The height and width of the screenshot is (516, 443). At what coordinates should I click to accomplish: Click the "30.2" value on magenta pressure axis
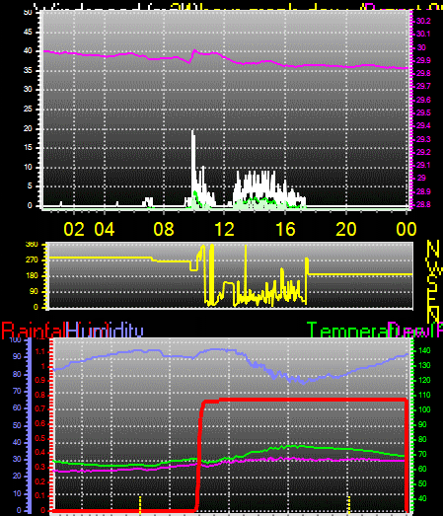click(423, 21)
